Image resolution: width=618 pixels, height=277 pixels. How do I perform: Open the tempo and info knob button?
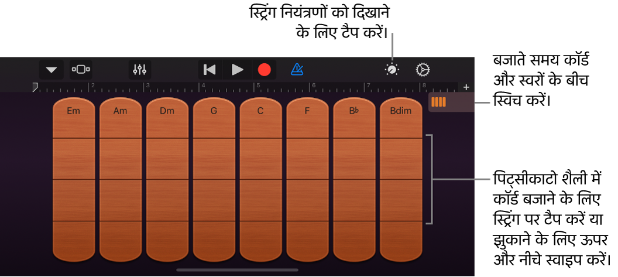392,70
